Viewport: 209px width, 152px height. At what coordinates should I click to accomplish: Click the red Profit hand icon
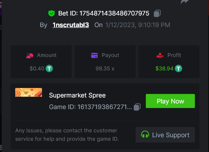[x=160, y=55]
